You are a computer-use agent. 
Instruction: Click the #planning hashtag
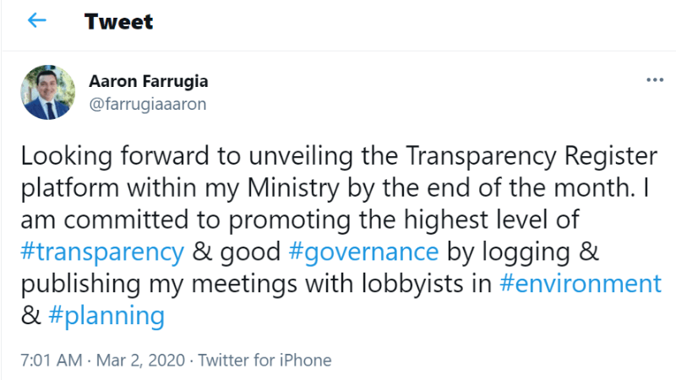[x=106, y=316]
